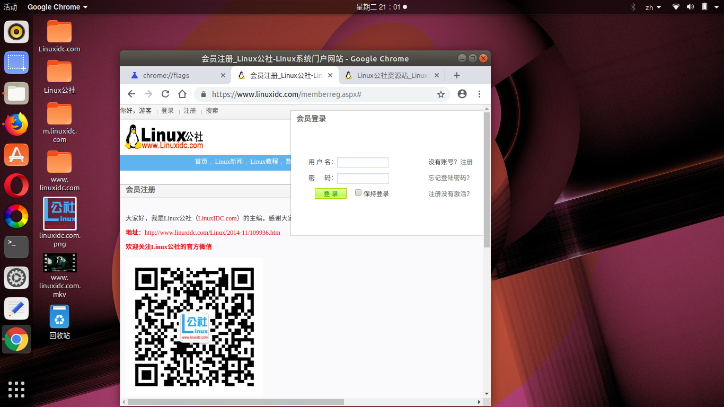
Task: Launch the text editor from the dock
Action: pos(16,308)
